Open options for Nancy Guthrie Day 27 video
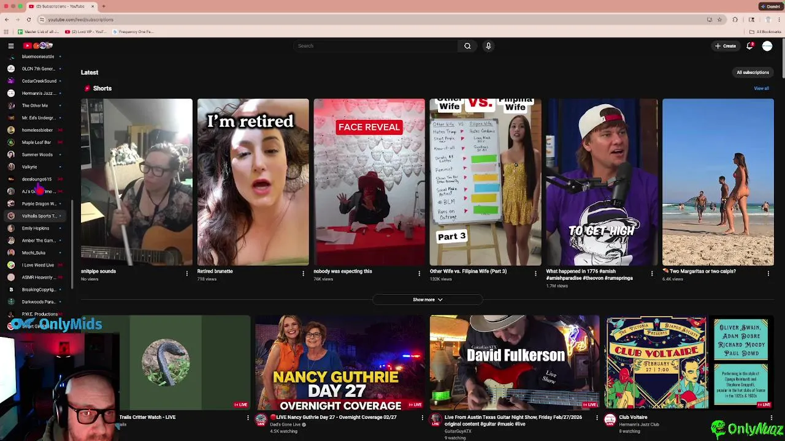Image resolution: width=785 pixels, height=441 pixels. pos(423,418)
